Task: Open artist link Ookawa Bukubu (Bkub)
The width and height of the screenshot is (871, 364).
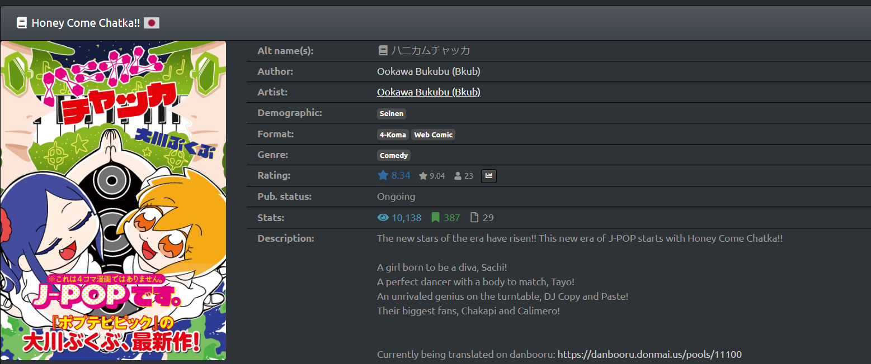Action: (429, 92)
